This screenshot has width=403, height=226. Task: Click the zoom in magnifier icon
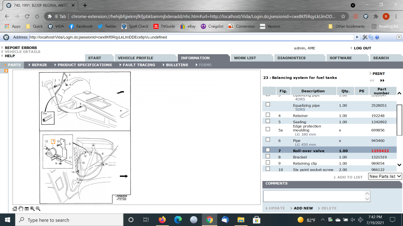coord(32,209)
